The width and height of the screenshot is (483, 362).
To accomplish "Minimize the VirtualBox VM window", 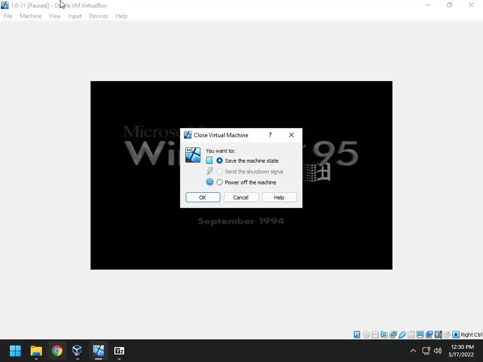I will (428, 5).
